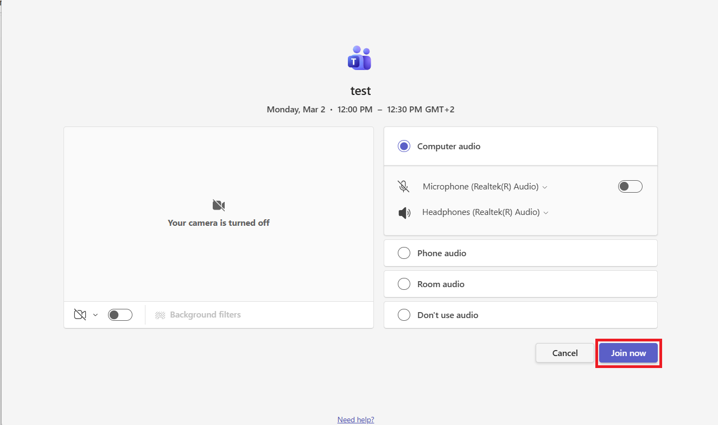This screenshot has width=718, height=425.
Task: Select the Phone audio option
Action: [x=520, y=253]
